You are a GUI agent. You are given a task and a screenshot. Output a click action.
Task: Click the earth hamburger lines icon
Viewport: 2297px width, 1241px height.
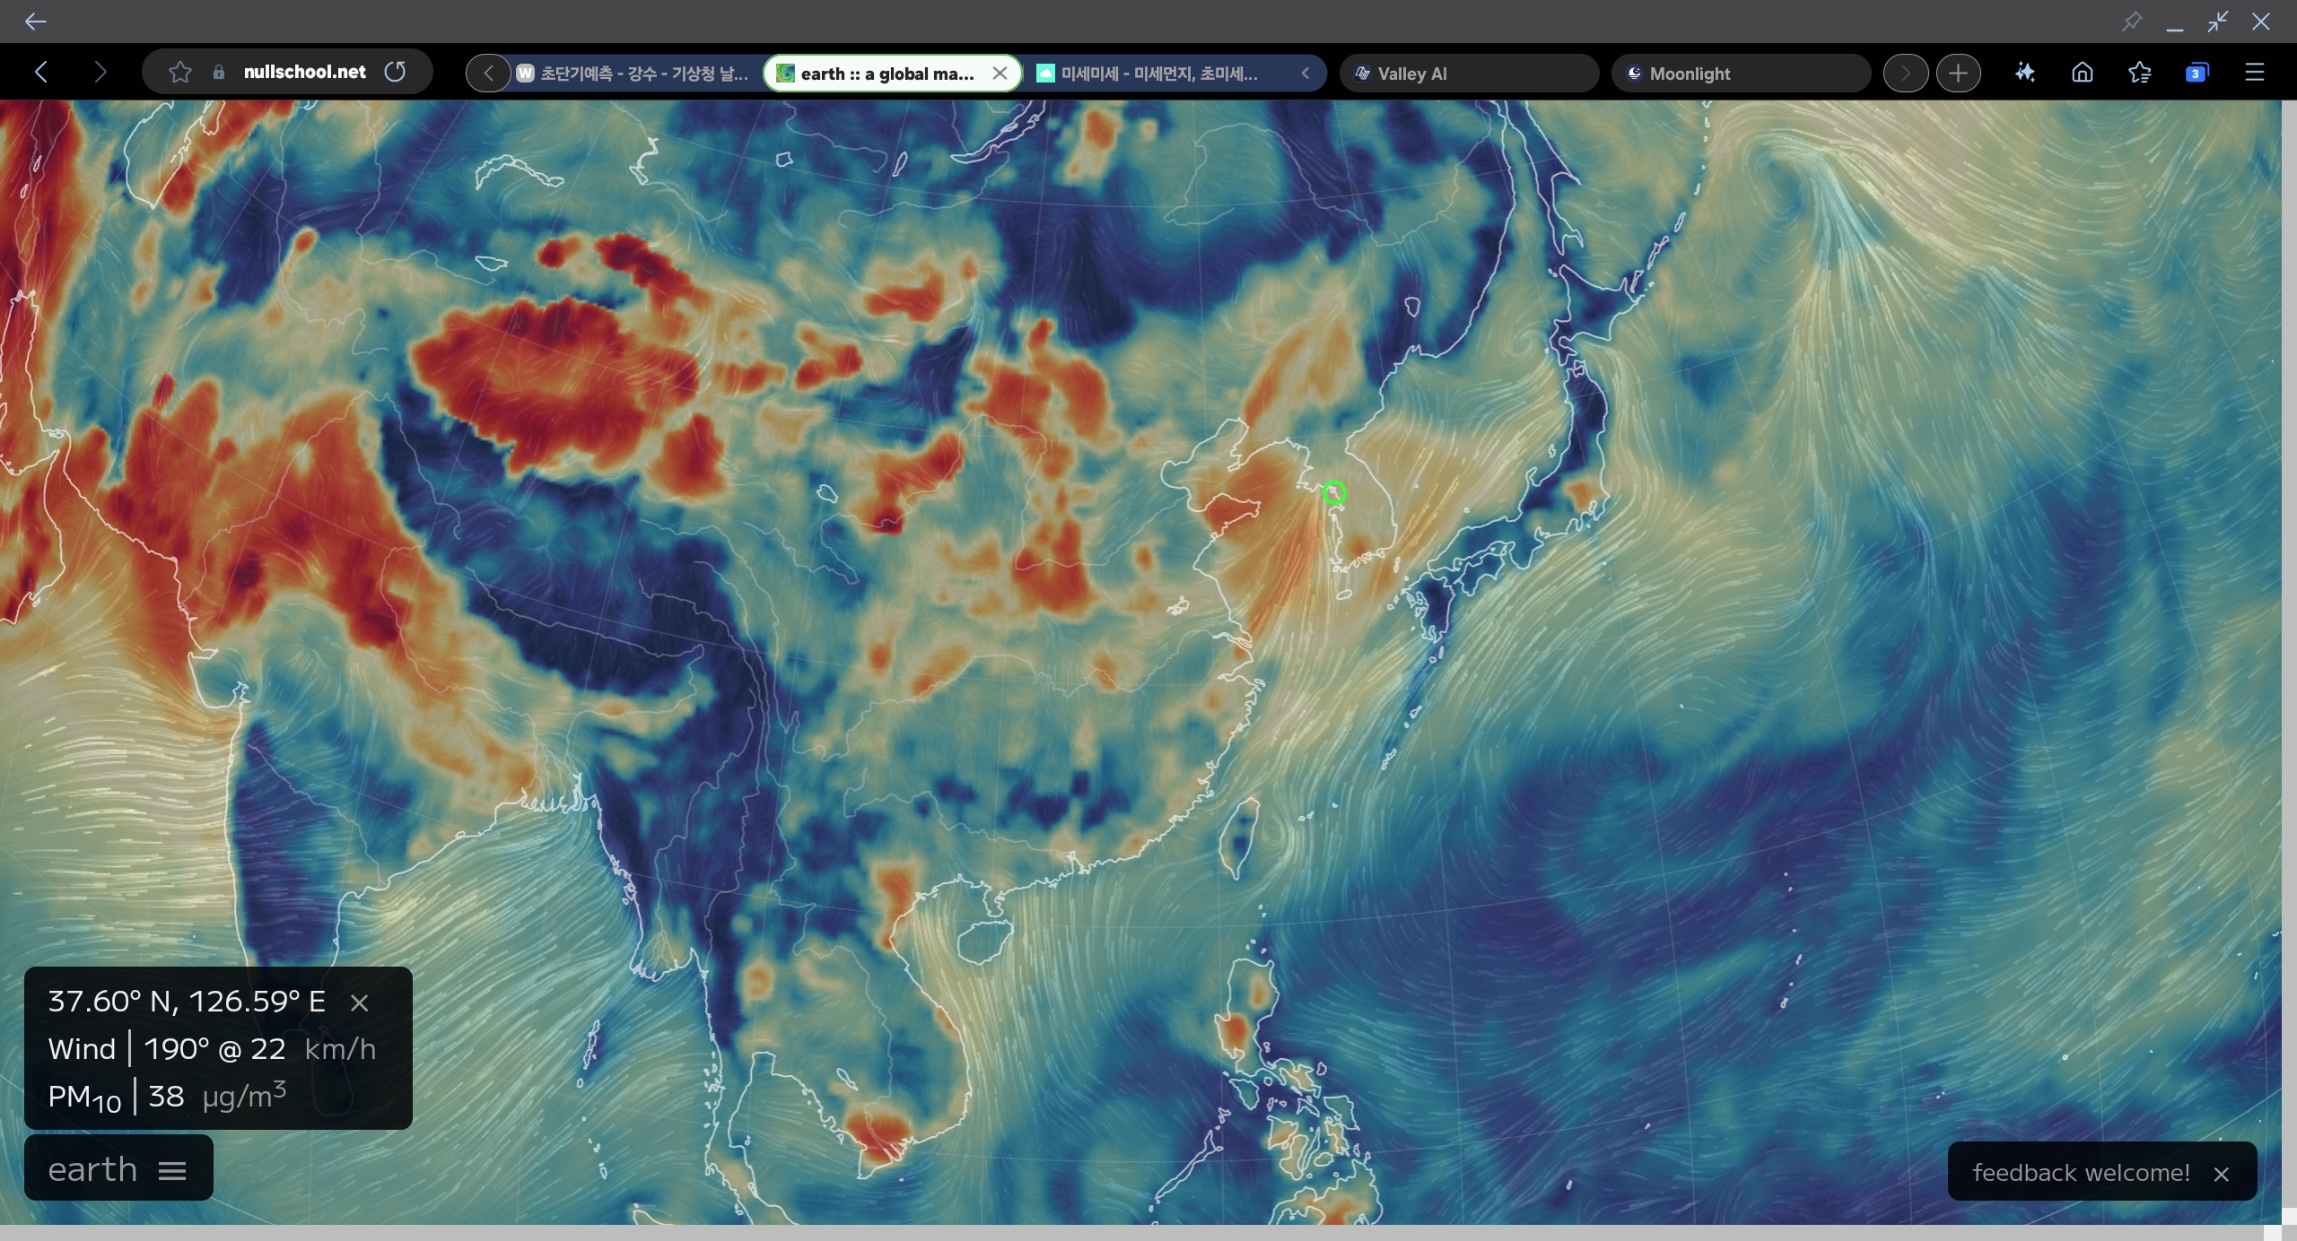pyautogui.click(x=172, y=1170)
